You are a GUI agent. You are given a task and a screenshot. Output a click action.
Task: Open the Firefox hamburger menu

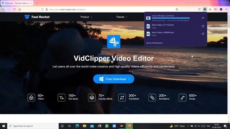[226, 9]
